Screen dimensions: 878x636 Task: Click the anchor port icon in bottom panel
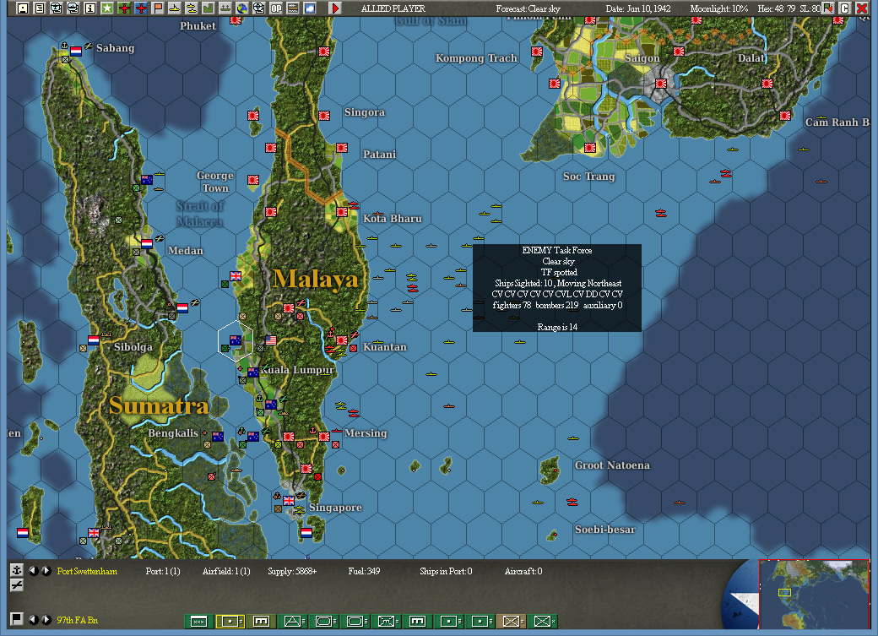(17, 570)
